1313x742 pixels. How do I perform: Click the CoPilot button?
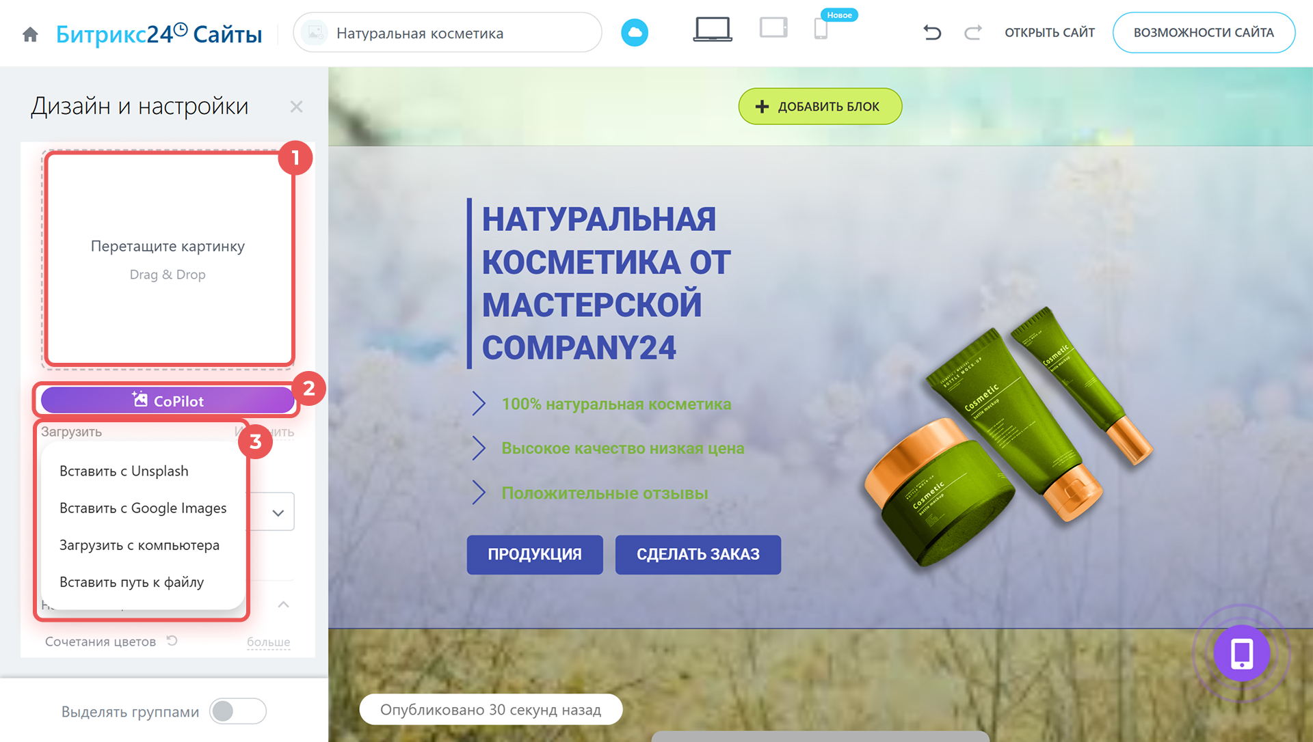click(168, 401)
